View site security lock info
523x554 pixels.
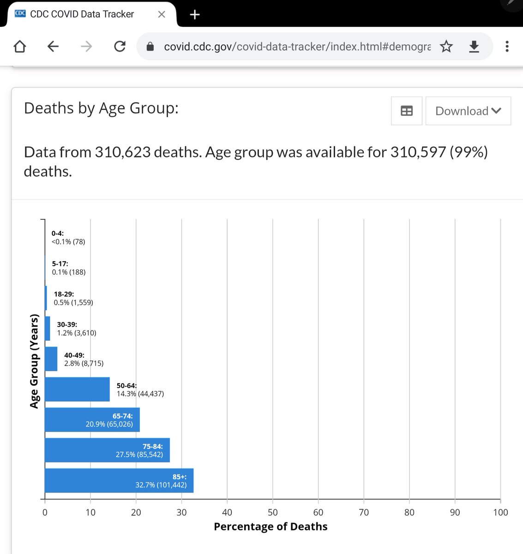tap(150, 47)
